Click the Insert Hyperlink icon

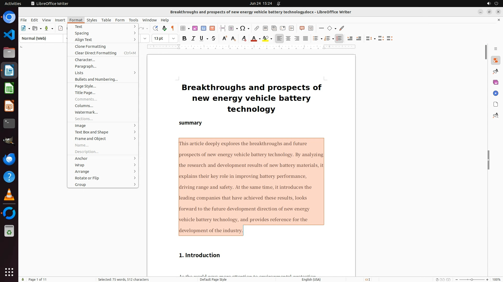257,28
